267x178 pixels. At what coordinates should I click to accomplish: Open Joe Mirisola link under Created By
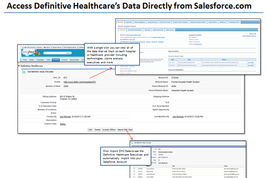[65, 117]
